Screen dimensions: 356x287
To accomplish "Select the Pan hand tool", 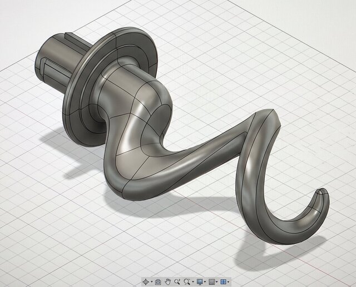I will (x=168, y=282).
